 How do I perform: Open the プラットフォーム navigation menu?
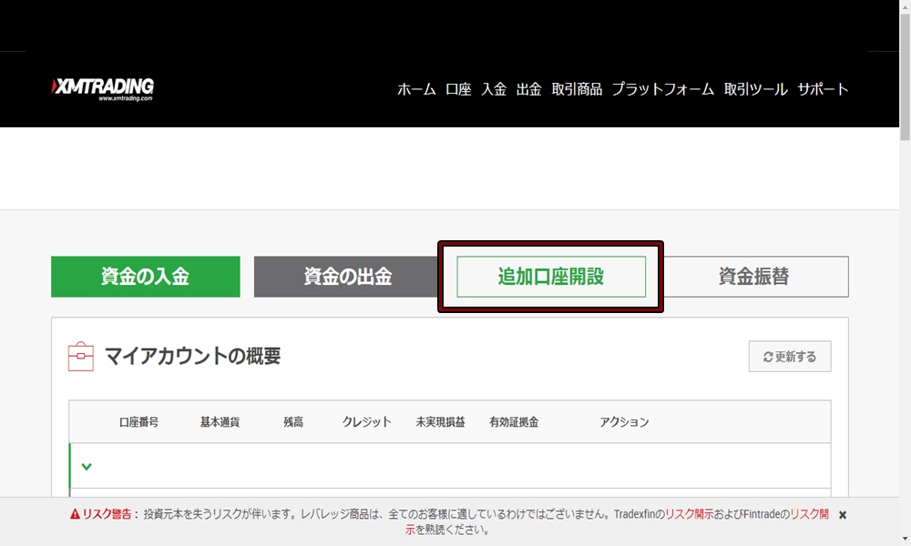click(x=664, y=89)
